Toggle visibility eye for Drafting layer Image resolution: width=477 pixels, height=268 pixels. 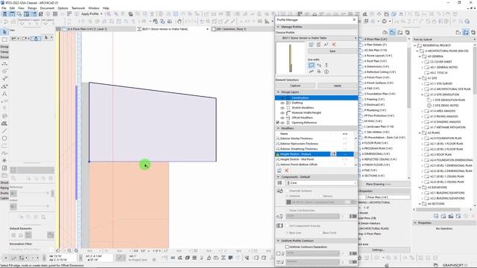(282, 103)
